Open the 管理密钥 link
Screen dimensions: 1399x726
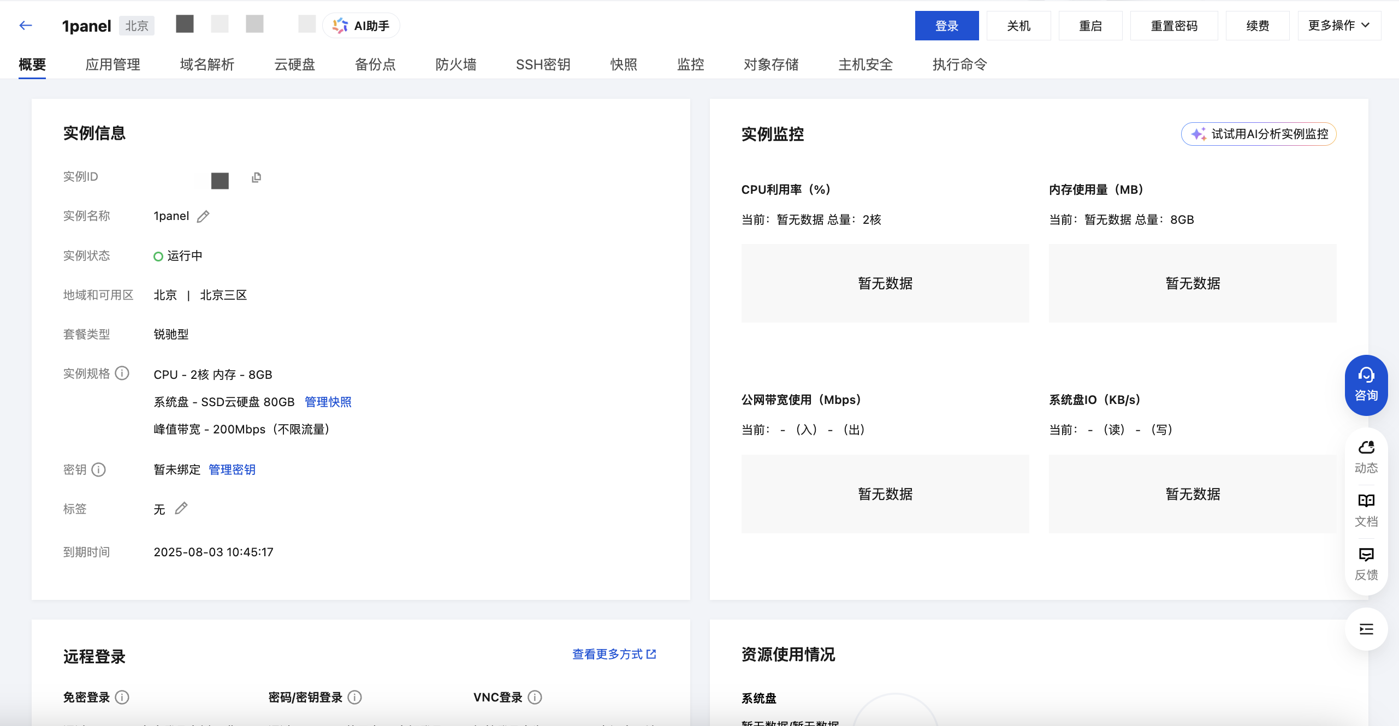(232, 470)
